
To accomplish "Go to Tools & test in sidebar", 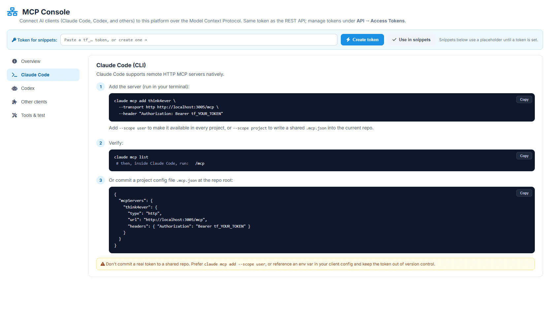I will 43,115.
